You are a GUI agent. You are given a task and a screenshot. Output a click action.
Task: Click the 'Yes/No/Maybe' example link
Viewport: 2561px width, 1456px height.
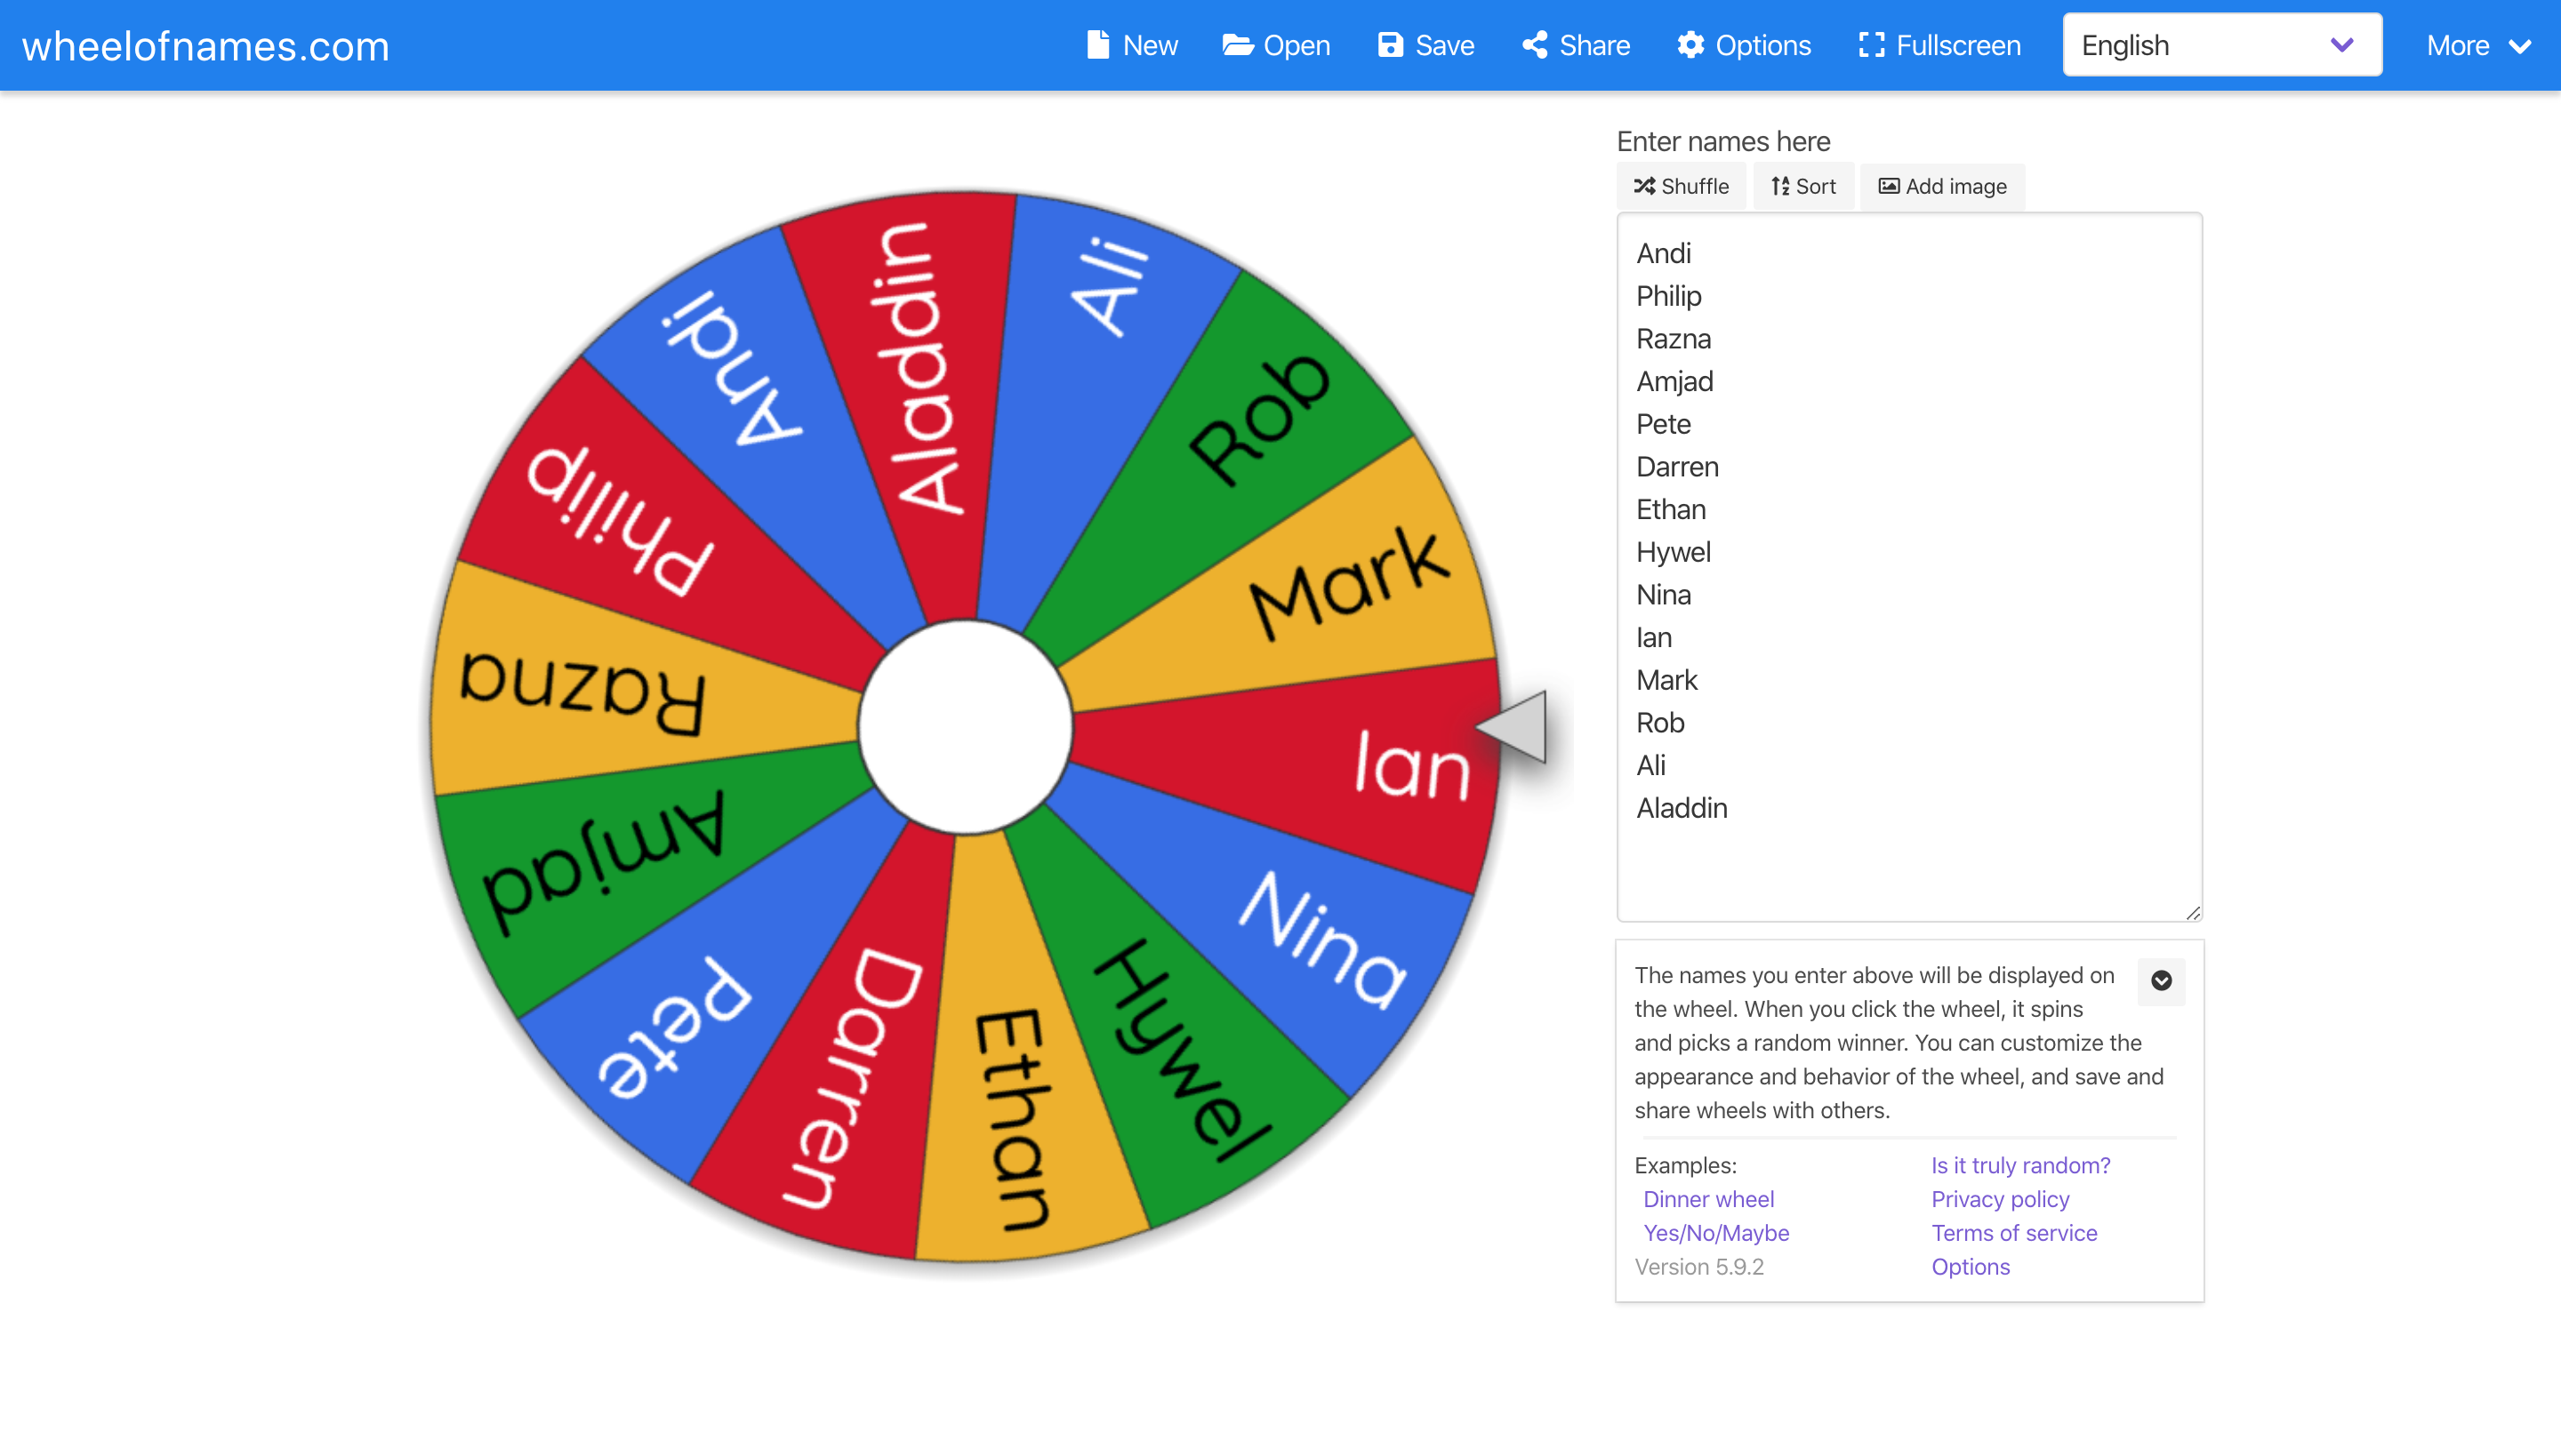[x=1715, y=1233]
